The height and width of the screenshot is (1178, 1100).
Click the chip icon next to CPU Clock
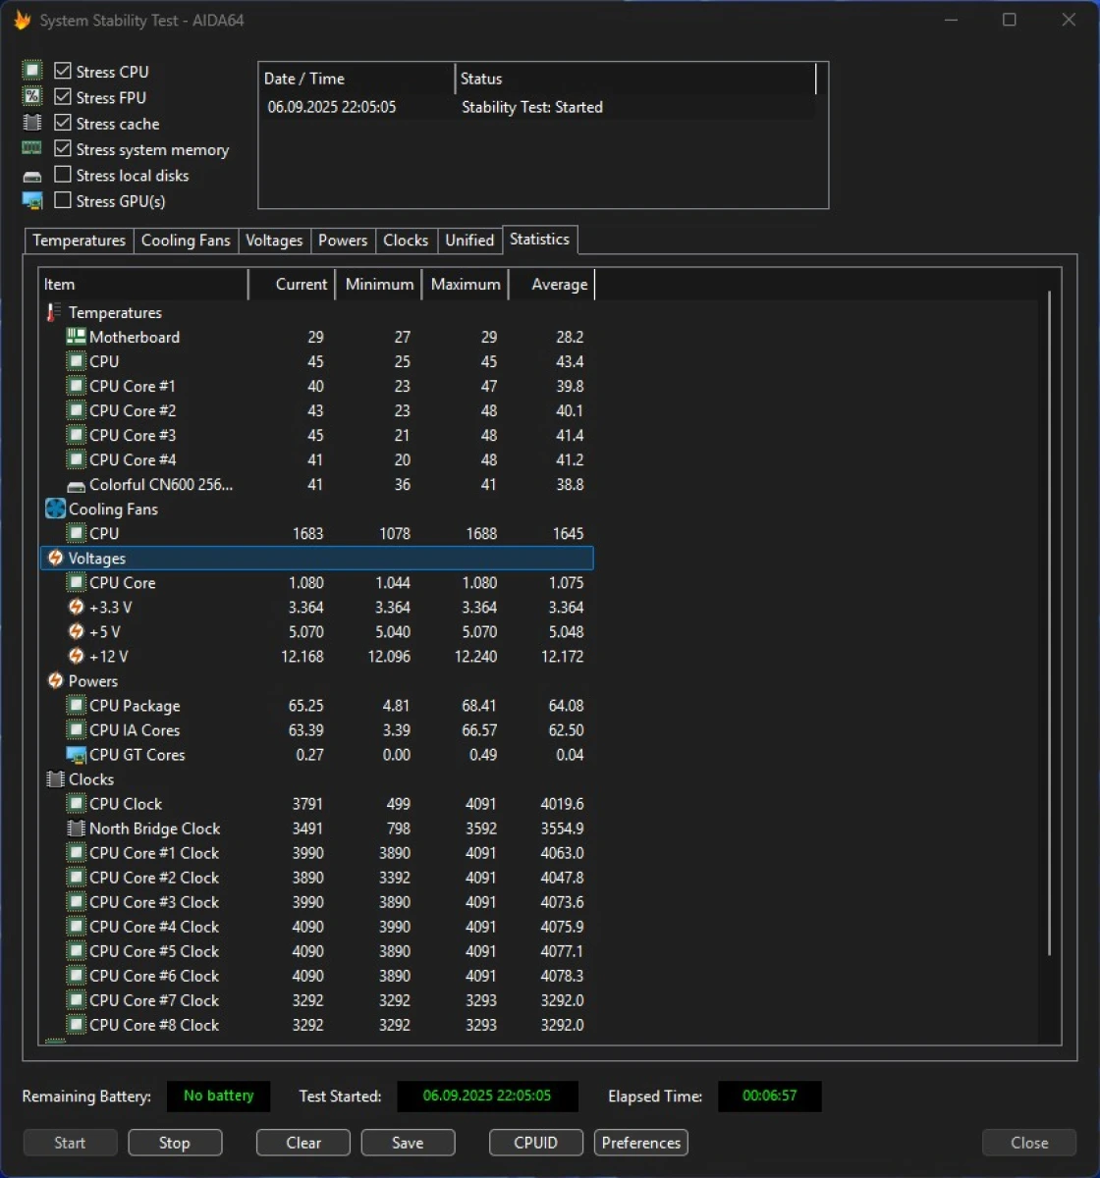[x=76, y=803]
